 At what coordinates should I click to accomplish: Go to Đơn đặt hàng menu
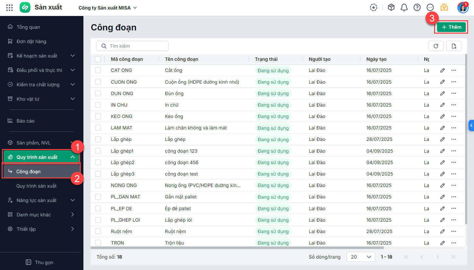(x=31, y=42)
